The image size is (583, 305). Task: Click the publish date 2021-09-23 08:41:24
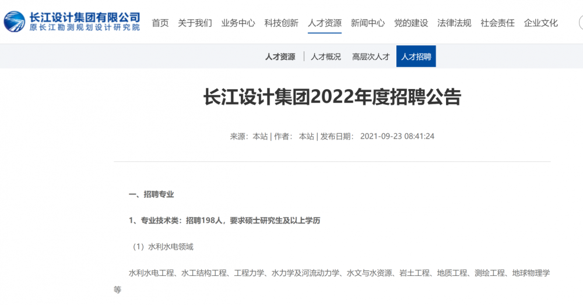pos(397,136)
